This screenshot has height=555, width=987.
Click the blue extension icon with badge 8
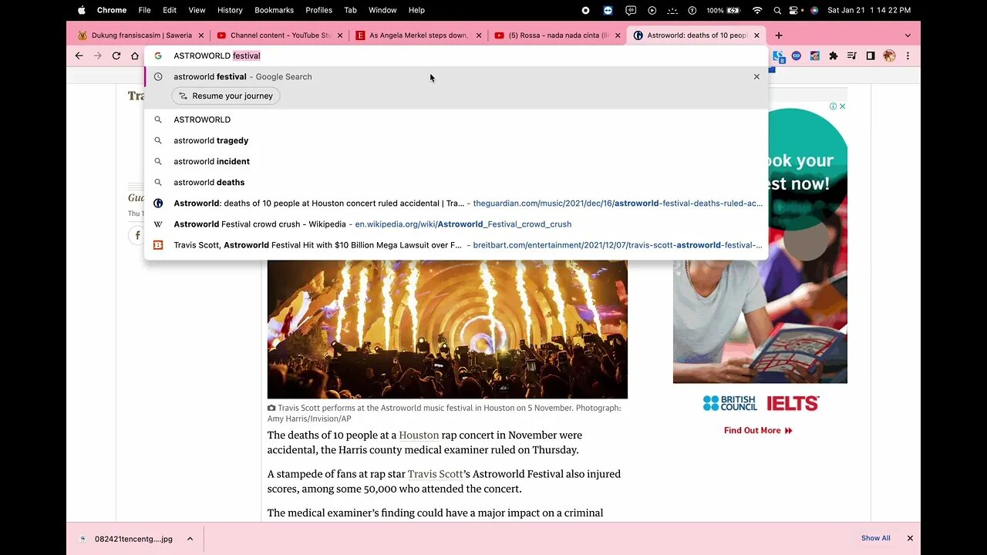coord(779,56)
